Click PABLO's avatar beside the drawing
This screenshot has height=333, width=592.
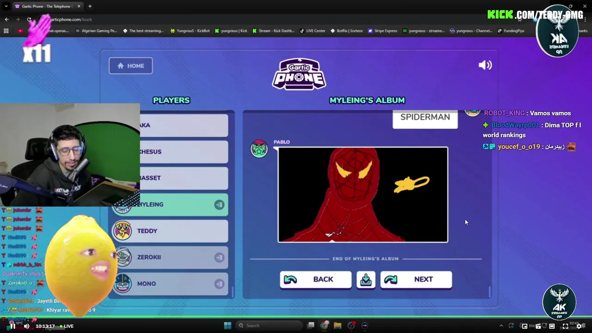pos(259,148)
